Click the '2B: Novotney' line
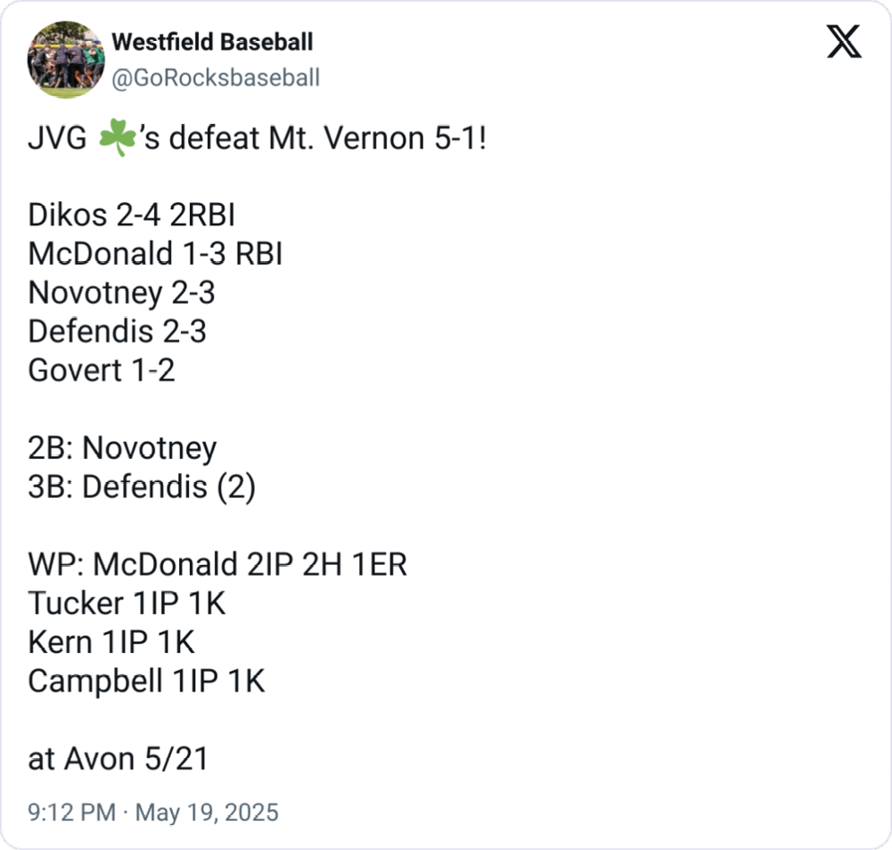Image resolution: width=892 pixels, height=850 pixels. point(122,447)
